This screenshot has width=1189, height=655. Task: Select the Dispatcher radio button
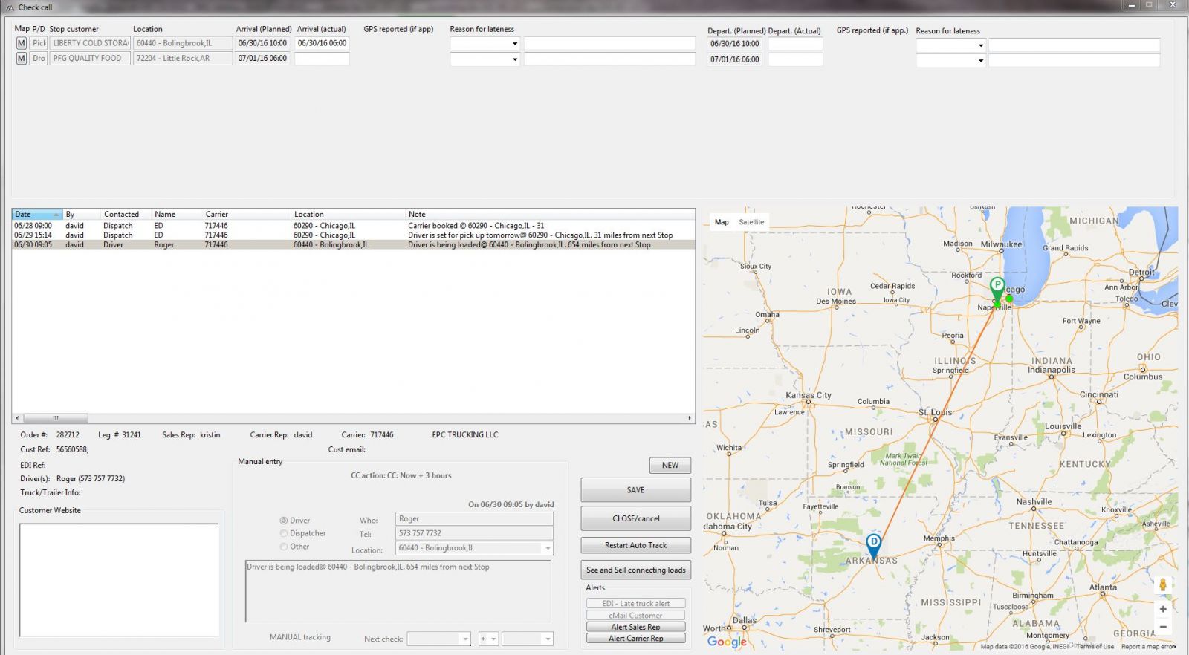(284, 533)
